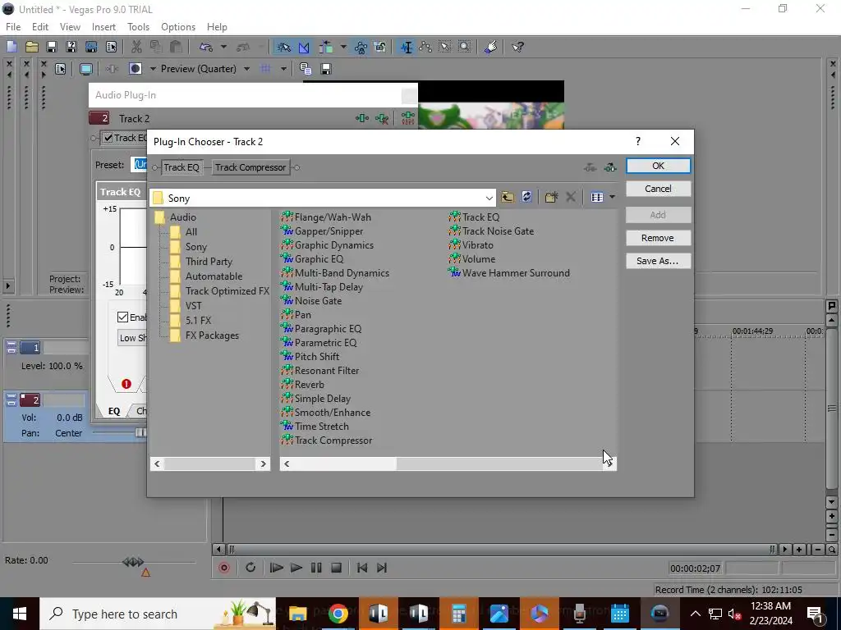This screenshot has height=630, width=841.
Task: Open project Properties from the main toolbar
Action: 111,47
